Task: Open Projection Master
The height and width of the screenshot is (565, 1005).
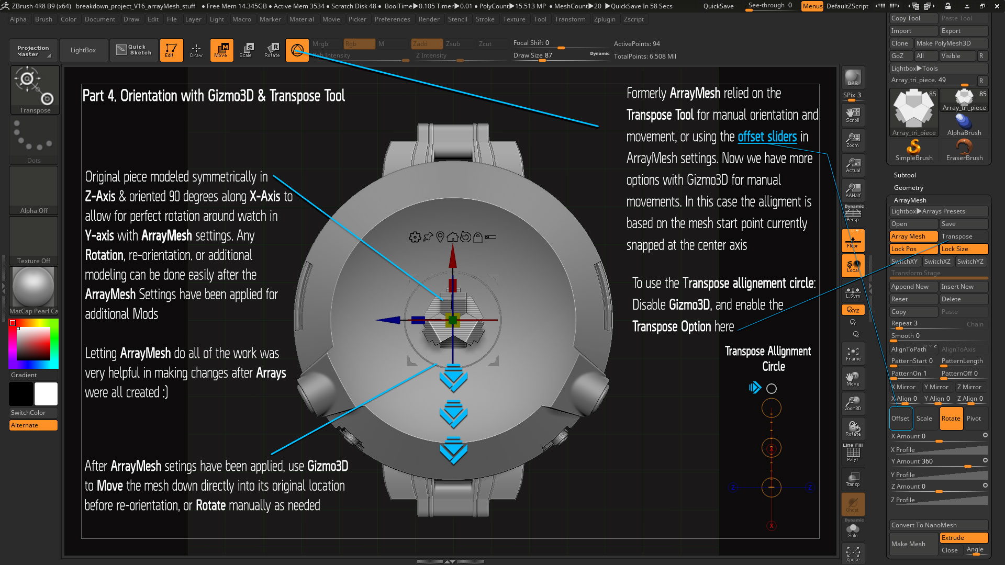Action: (x=33, y=50)
